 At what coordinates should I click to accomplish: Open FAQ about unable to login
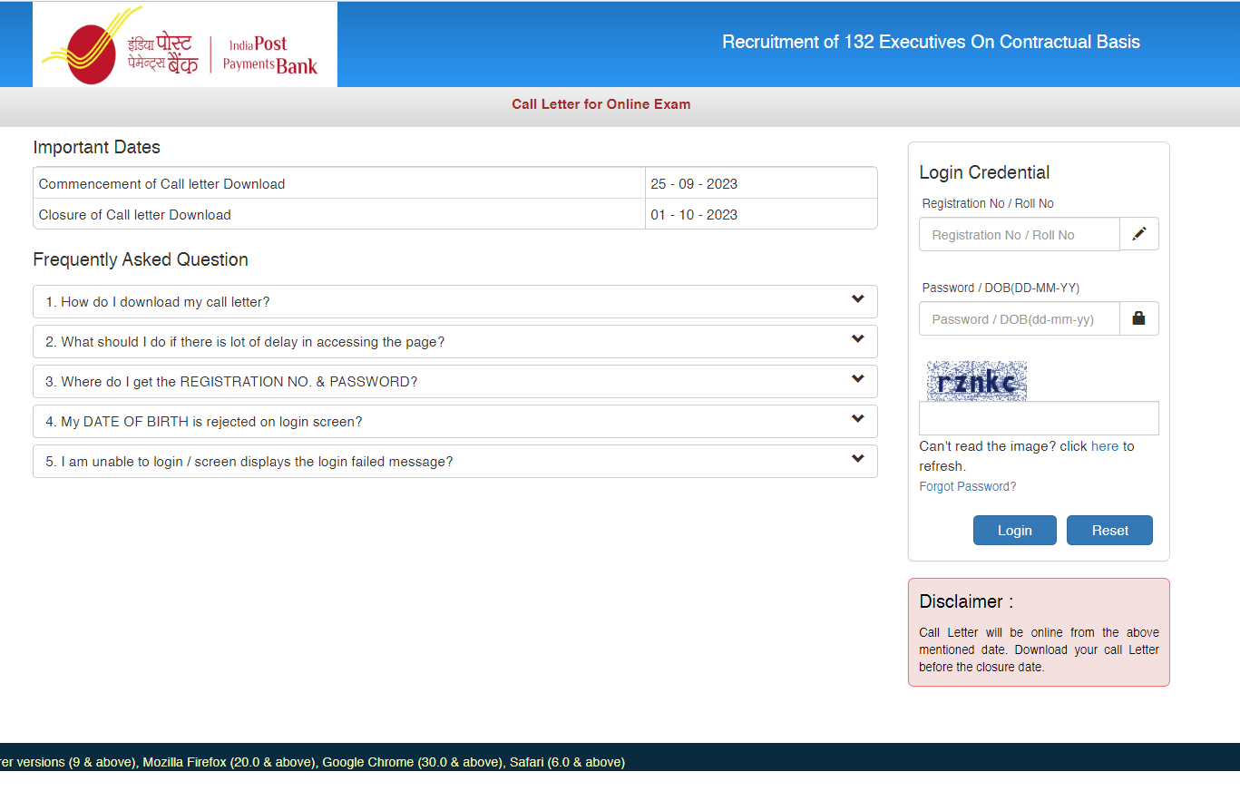(x=249, y=462)
